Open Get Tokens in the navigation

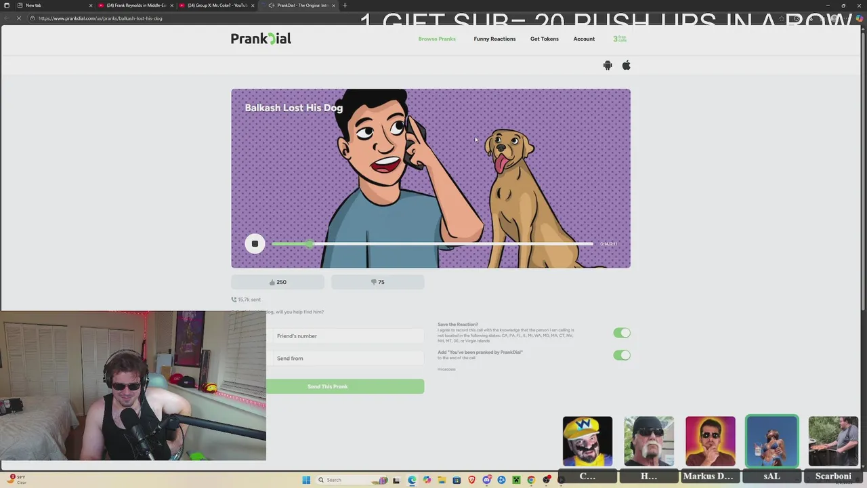point(545,39)
